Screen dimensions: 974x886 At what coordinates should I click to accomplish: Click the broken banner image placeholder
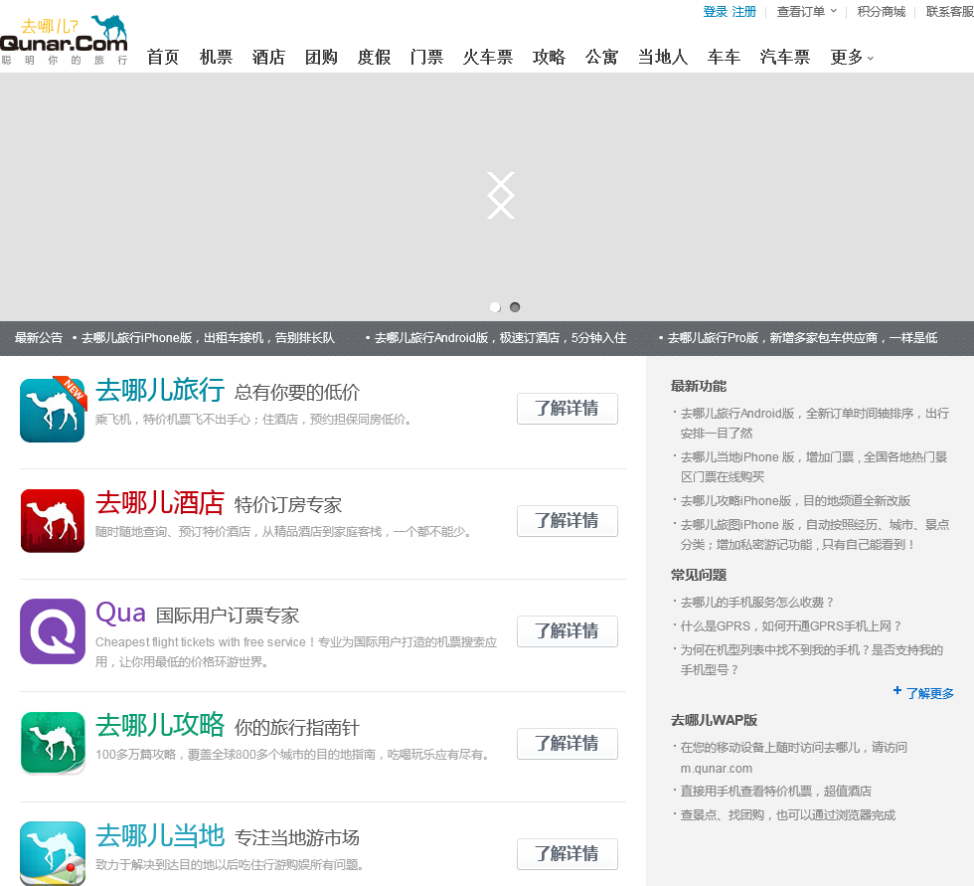point(501,195)
